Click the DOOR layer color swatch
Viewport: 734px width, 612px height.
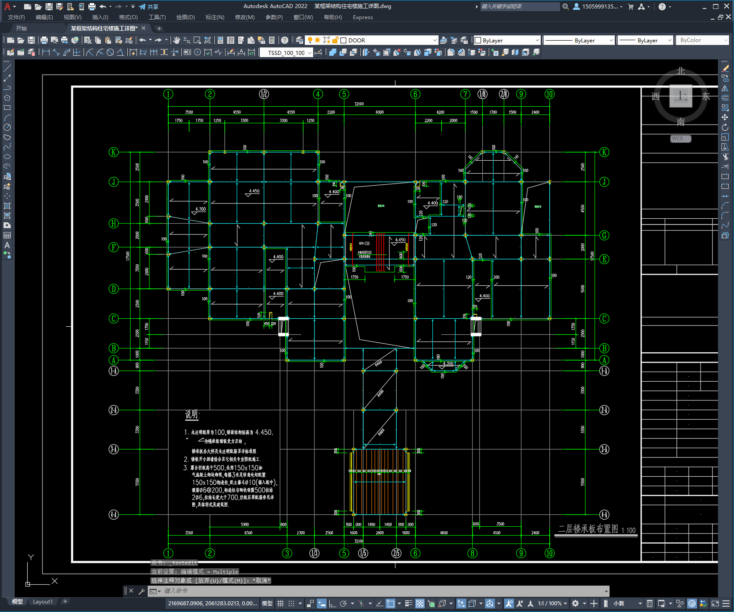tap(344, 40)
